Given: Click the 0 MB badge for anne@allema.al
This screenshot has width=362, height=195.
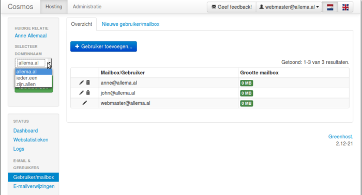Looking at the screenshot, I should [x=247, y=83].
